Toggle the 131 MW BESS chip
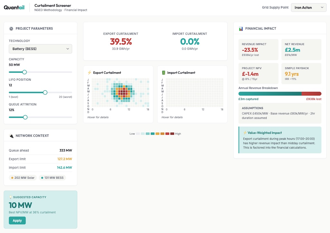Image resolution: width=330 pixels, height=233 pixels. (53, 178)
